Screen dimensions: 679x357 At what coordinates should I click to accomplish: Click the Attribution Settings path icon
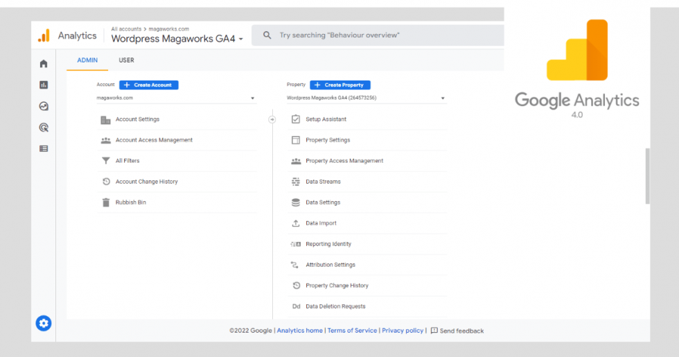click(x=295, y=265)
